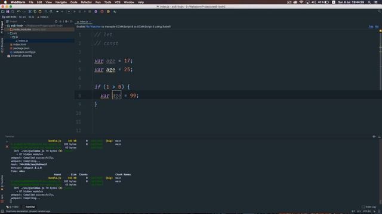Click the Open folder toolbar icon
Screen dimensions: 382x214
click(x=2, y=11)
